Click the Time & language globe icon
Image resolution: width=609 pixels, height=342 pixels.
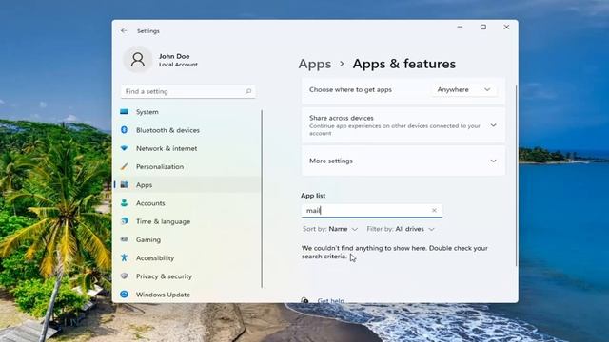pos(125,221)
